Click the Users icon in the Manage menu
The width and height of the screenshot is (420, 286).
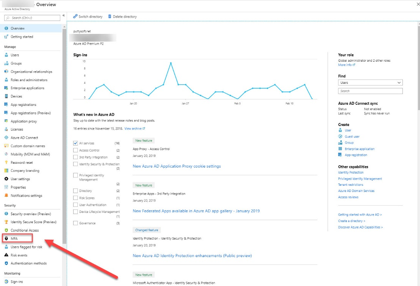pos(6,55)
